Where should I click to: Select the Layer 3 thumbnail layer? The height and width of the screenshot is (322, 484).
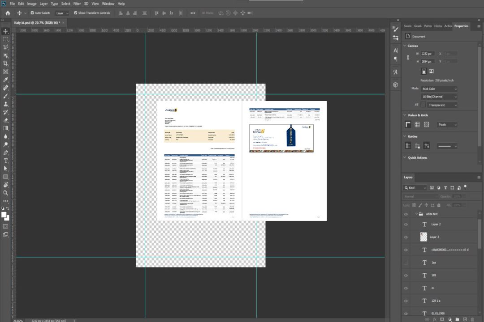[x=423, y=237]
